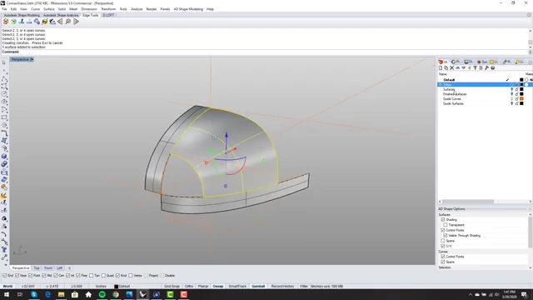Click the right-pointing triangle toolbar icon
Screen dimensions: 533x300
[76, 22]
